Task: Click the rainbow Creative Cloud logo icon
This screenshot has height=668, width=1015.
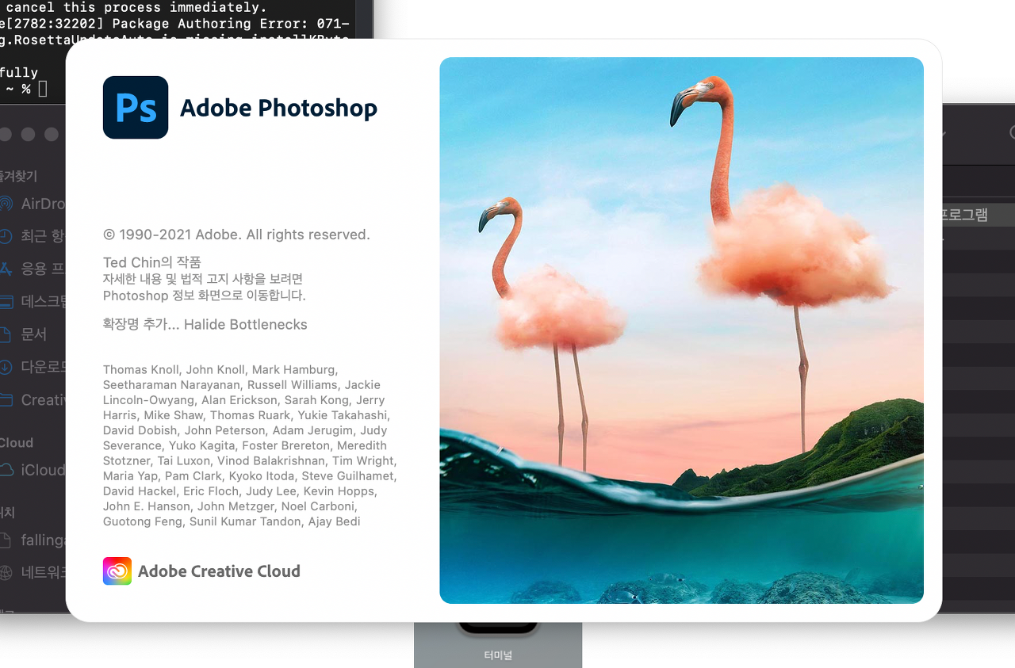Action: (x=117, y=571)
